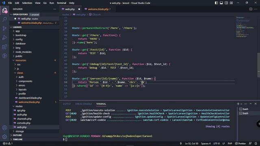The width and height of the screenshot is (260, 146).
Task: Toggle secondary side bar layout icon
Action: (x=226, y=3)
